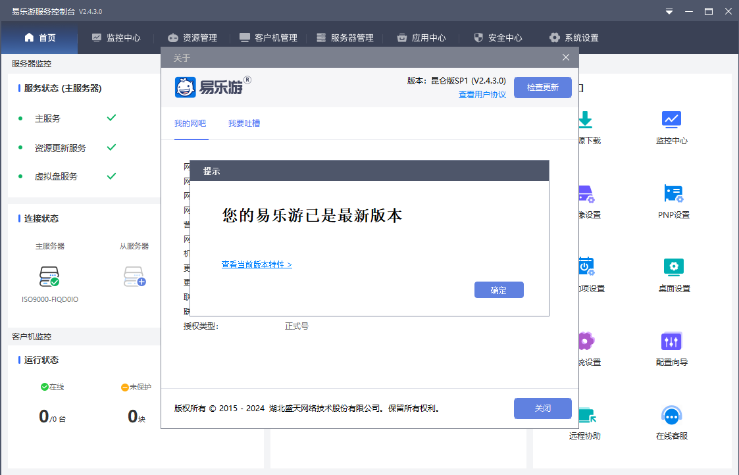
Task: Open the 资源管理 navigation tab
Action: coord(192,37)
